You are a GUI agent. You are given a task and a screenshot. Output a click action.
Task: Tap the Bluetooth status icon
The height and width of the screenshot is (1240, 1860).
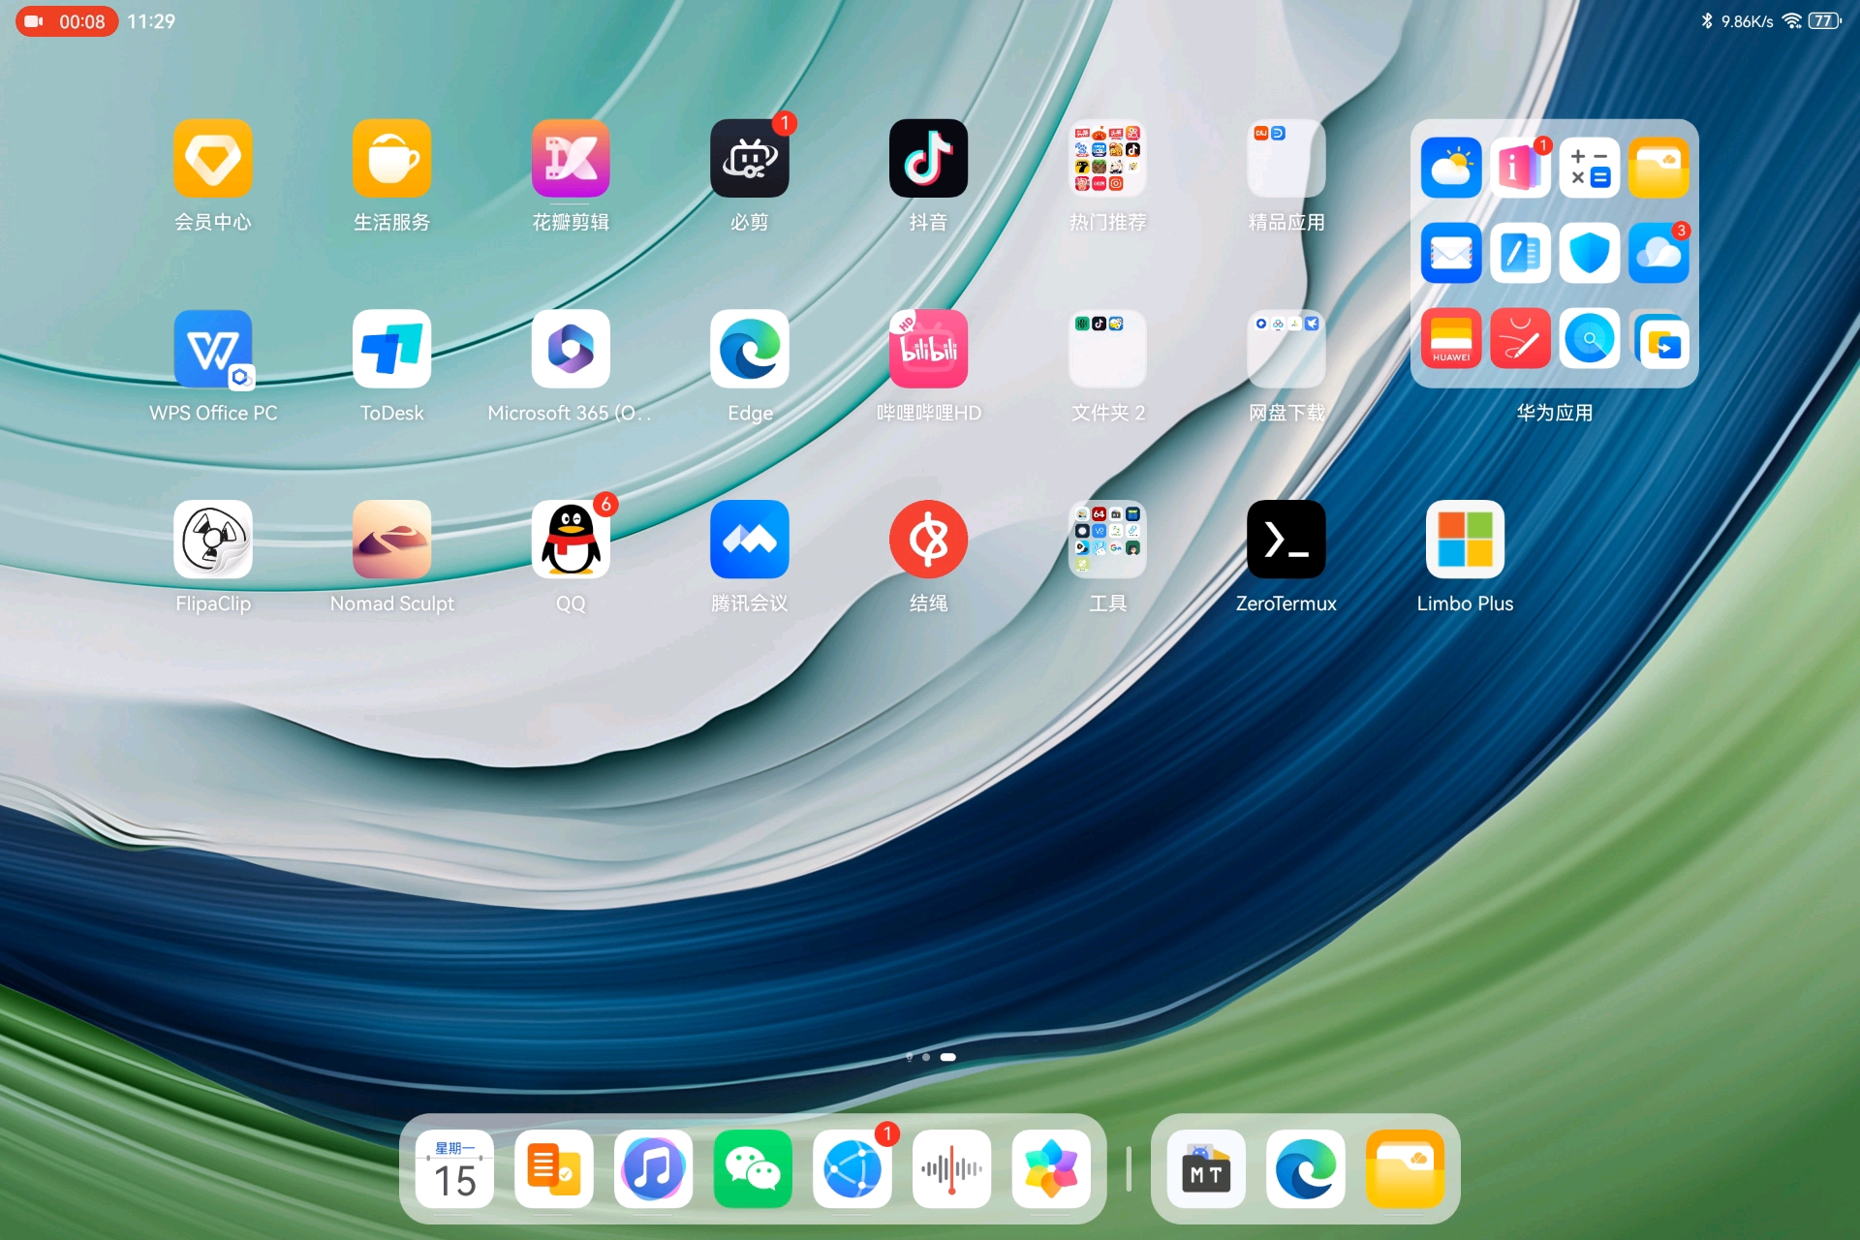1707,21
